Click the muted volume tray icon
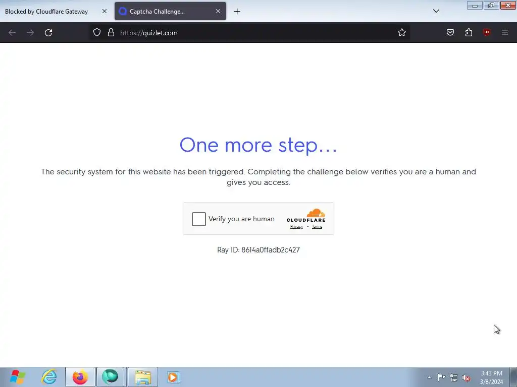Screen dimensions: 517x387 pos(466,378)
